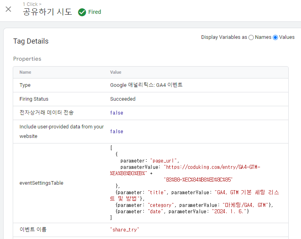301x239 pixels.
Task: Click the Type row label
Action: click(25, 85)
